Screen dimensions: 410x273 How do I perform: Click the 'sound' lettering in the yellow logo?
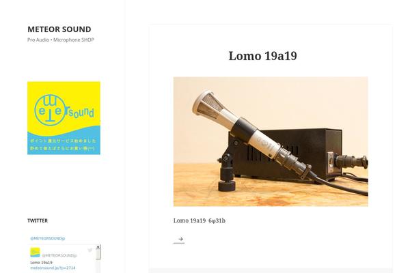click(81, 113)
